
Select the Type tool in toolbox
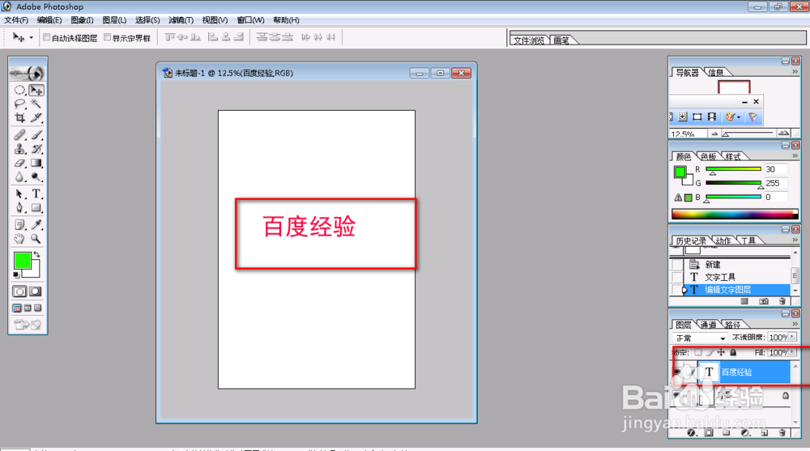click(36, 194)
